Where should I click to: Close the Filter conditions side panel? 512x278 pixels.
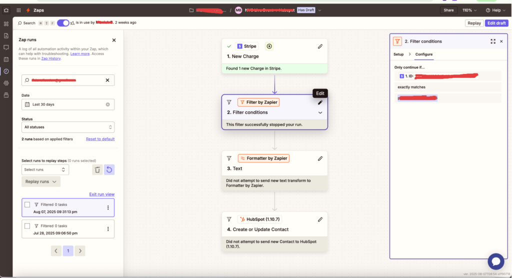[x=501, y=41]
